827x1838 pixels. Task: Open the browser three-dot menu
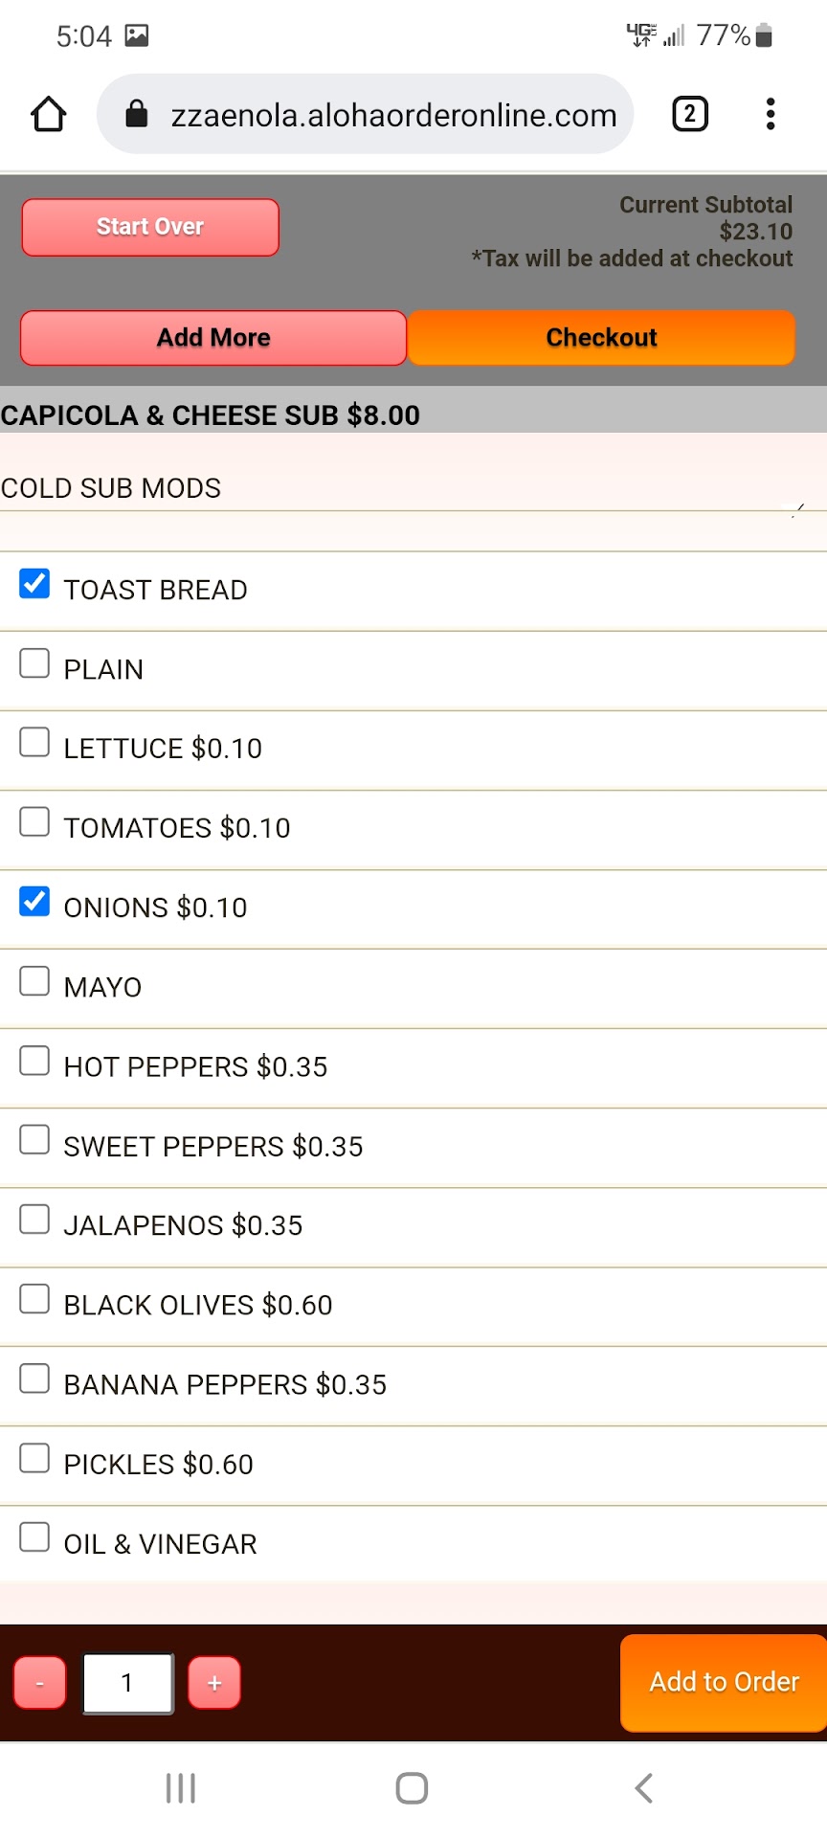coord(771,115)
